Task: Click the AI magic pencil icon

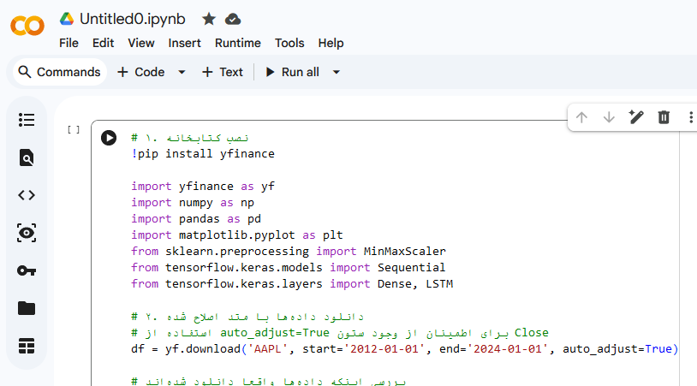Action: [636, 117]
